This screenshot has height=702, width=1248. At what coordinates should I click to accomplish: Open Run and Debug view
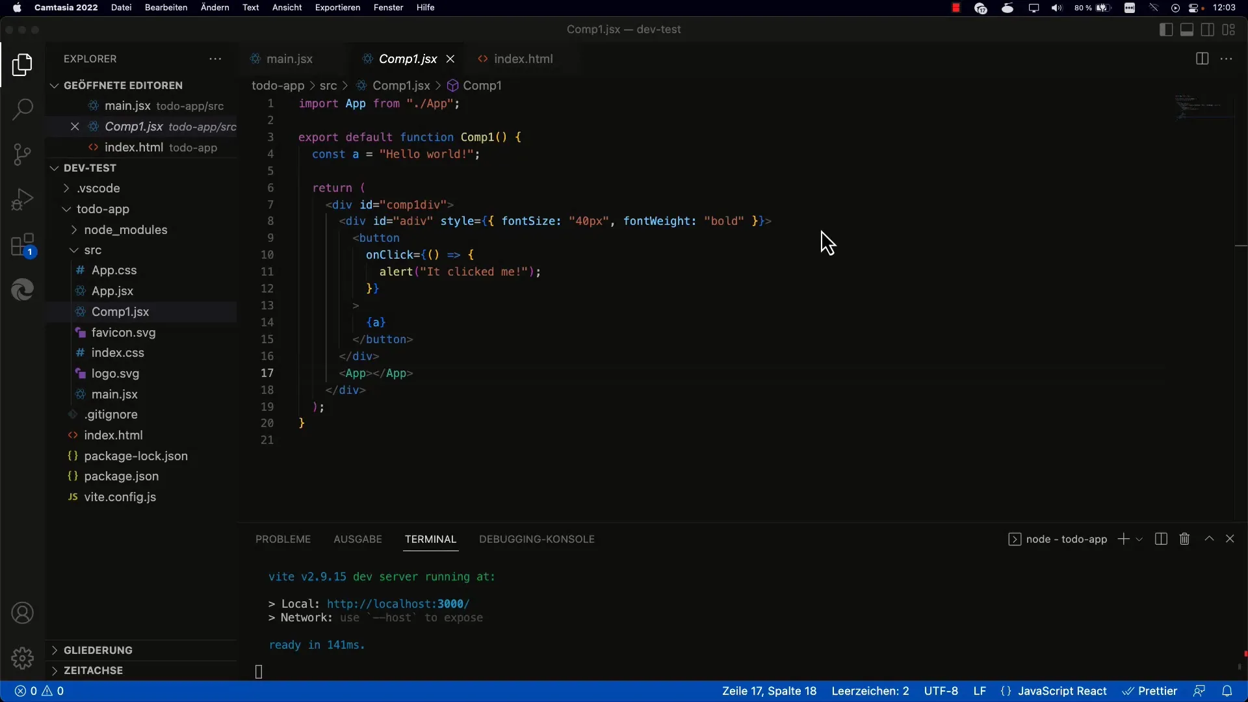23,200
